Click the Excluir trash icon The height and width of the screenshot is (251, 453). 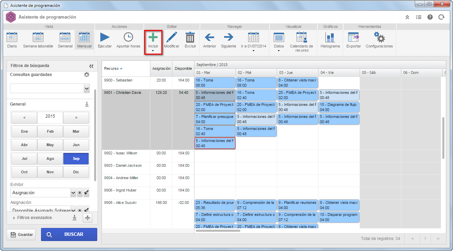click(190, 37)
